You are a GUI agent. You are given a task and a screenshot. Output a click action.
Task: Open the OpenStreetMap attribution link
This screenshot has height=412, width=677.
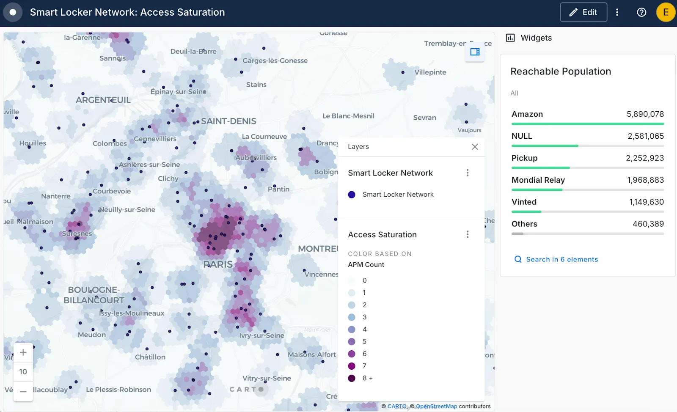436,406
